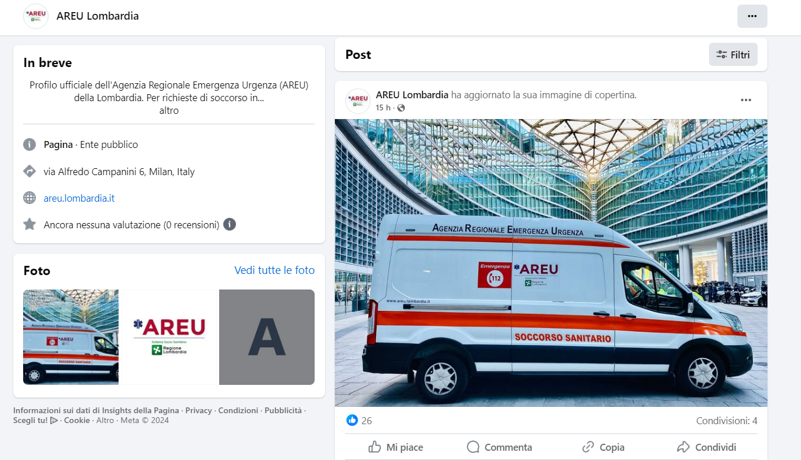Image resolution: width=801 pixels, height=460 pixels.
Task: Click the blue like reaction icon
Action: click(x=352, y=420)
